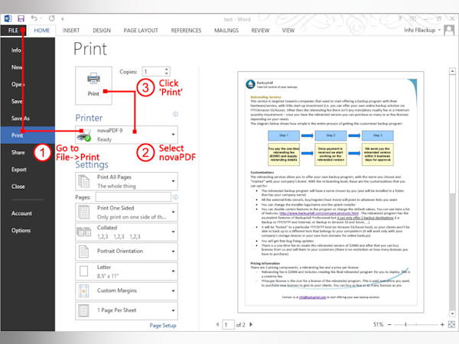This screenshot has width=459, height=344.
Task: Select Save in the backstage sidebar
Action: click(28, 101)
